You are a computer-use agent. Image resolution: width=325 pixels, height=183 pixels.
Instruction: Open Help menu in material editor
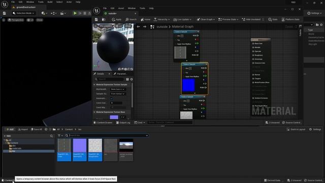151,8
